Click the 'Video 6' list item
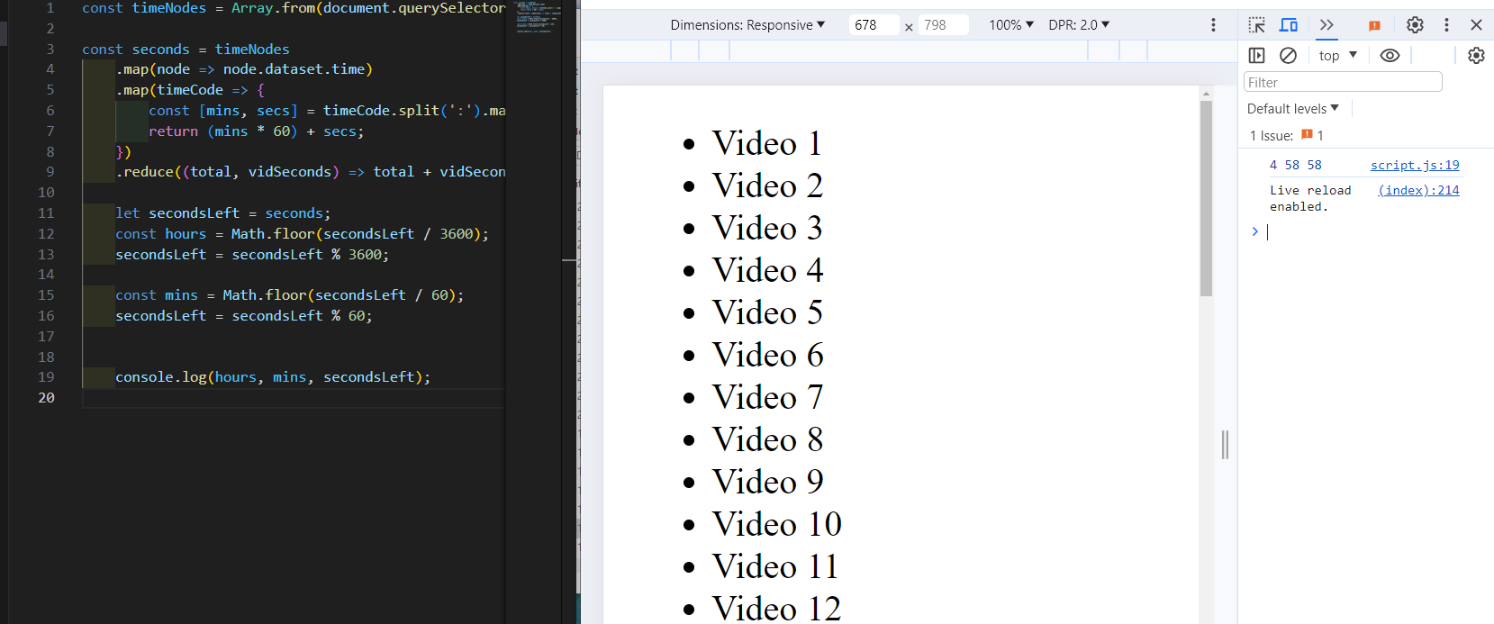The height and width of the screenshot is (624, 1494). [767, 355]
